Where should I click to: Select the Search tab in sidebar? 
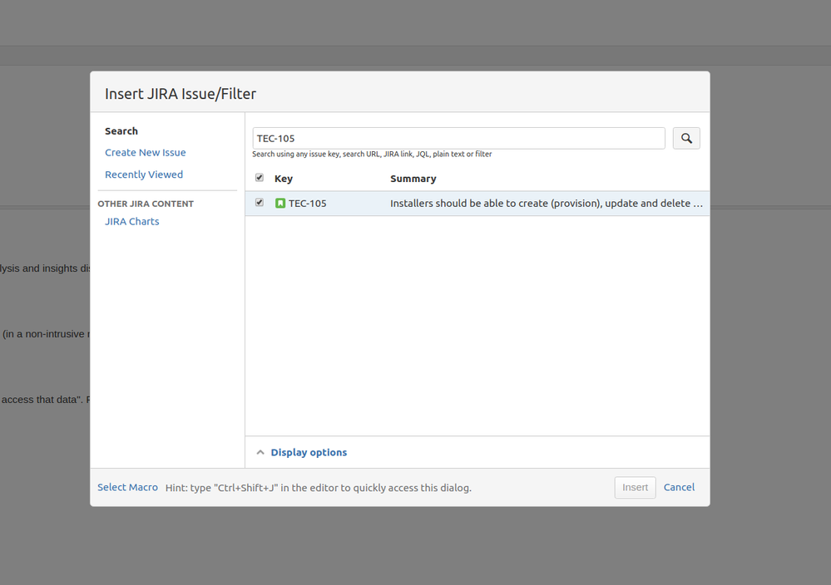(121, 130)
